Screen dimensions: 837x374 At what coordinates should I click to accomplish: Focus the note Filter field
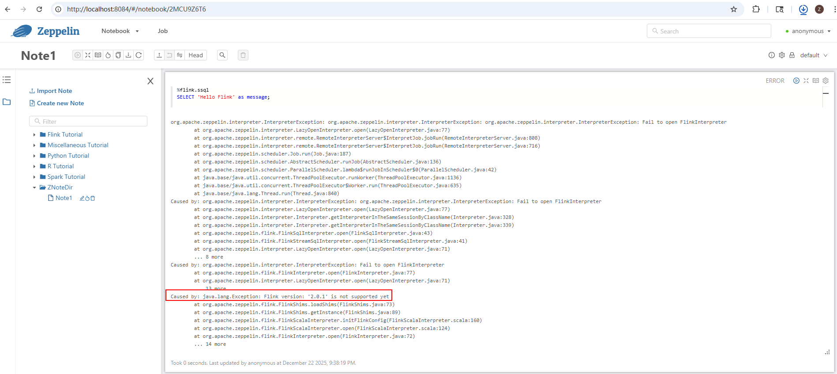point(88,121)
